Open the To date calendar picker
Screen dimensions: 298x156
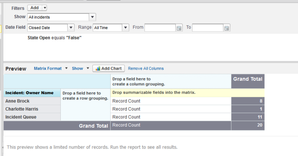[x=227, y=28]
